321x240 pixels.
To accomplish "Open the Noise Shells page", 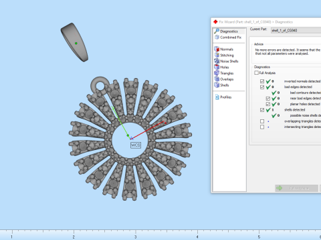I will click(229, 61).
